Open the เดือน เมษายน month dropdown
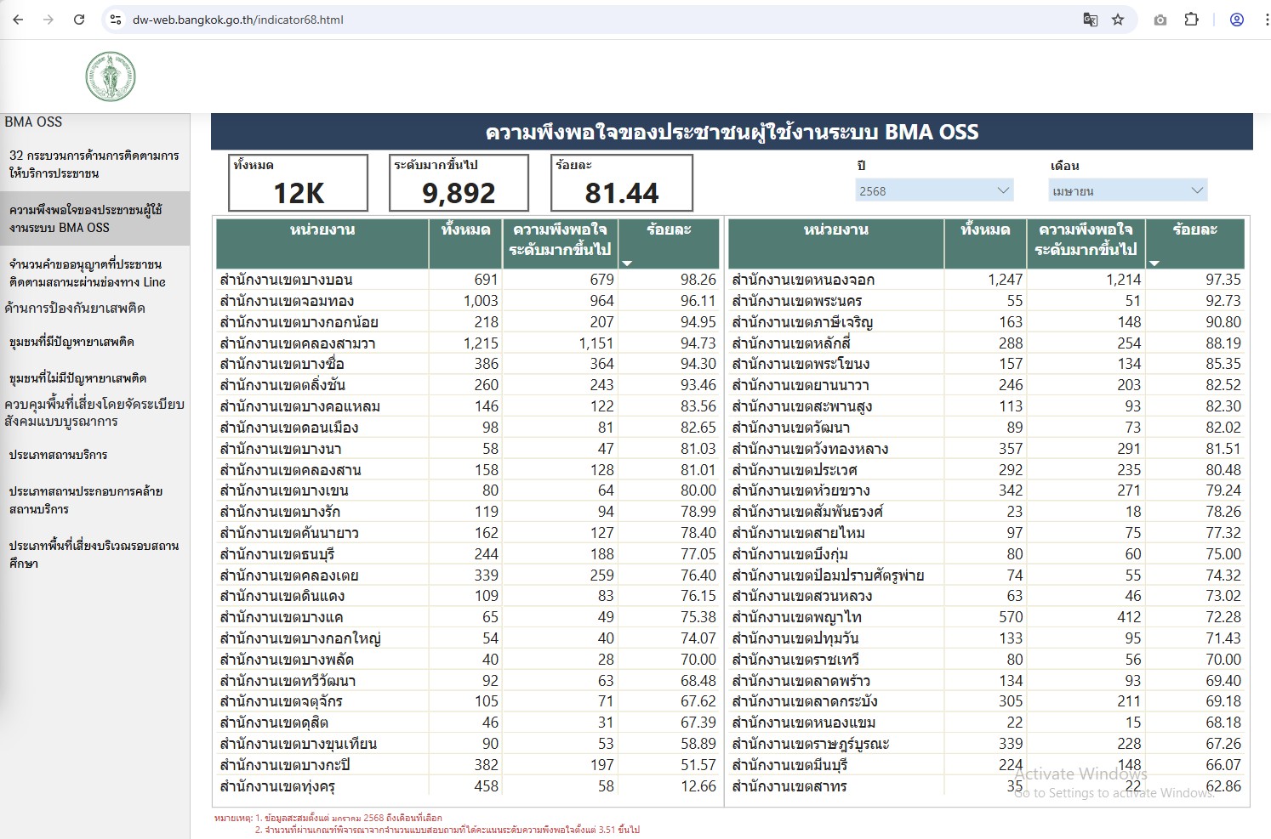Image resolution: width=1271 pixels, height=839 pixels. tap(1128, 190)
